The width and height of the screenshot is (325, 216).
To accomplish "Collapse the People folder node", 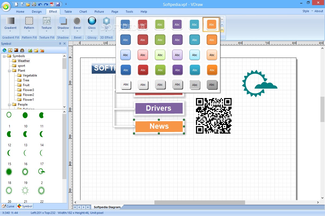I will pyautogui.click(x=9, y=104).
